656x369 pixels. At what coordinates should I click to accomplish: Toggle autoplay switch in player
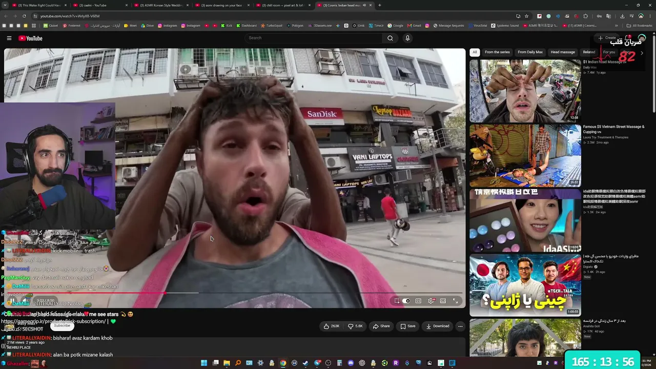[406, 301]
